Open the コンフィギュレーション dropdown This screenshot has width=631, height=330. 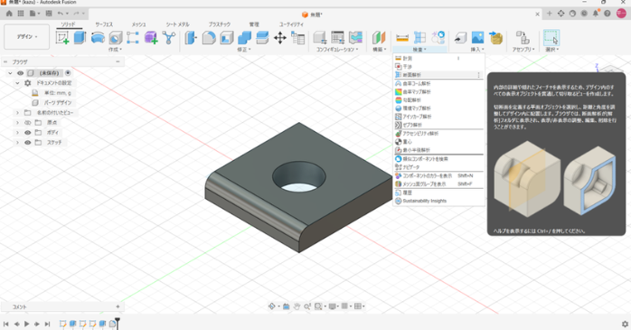[x=337, y=50]
